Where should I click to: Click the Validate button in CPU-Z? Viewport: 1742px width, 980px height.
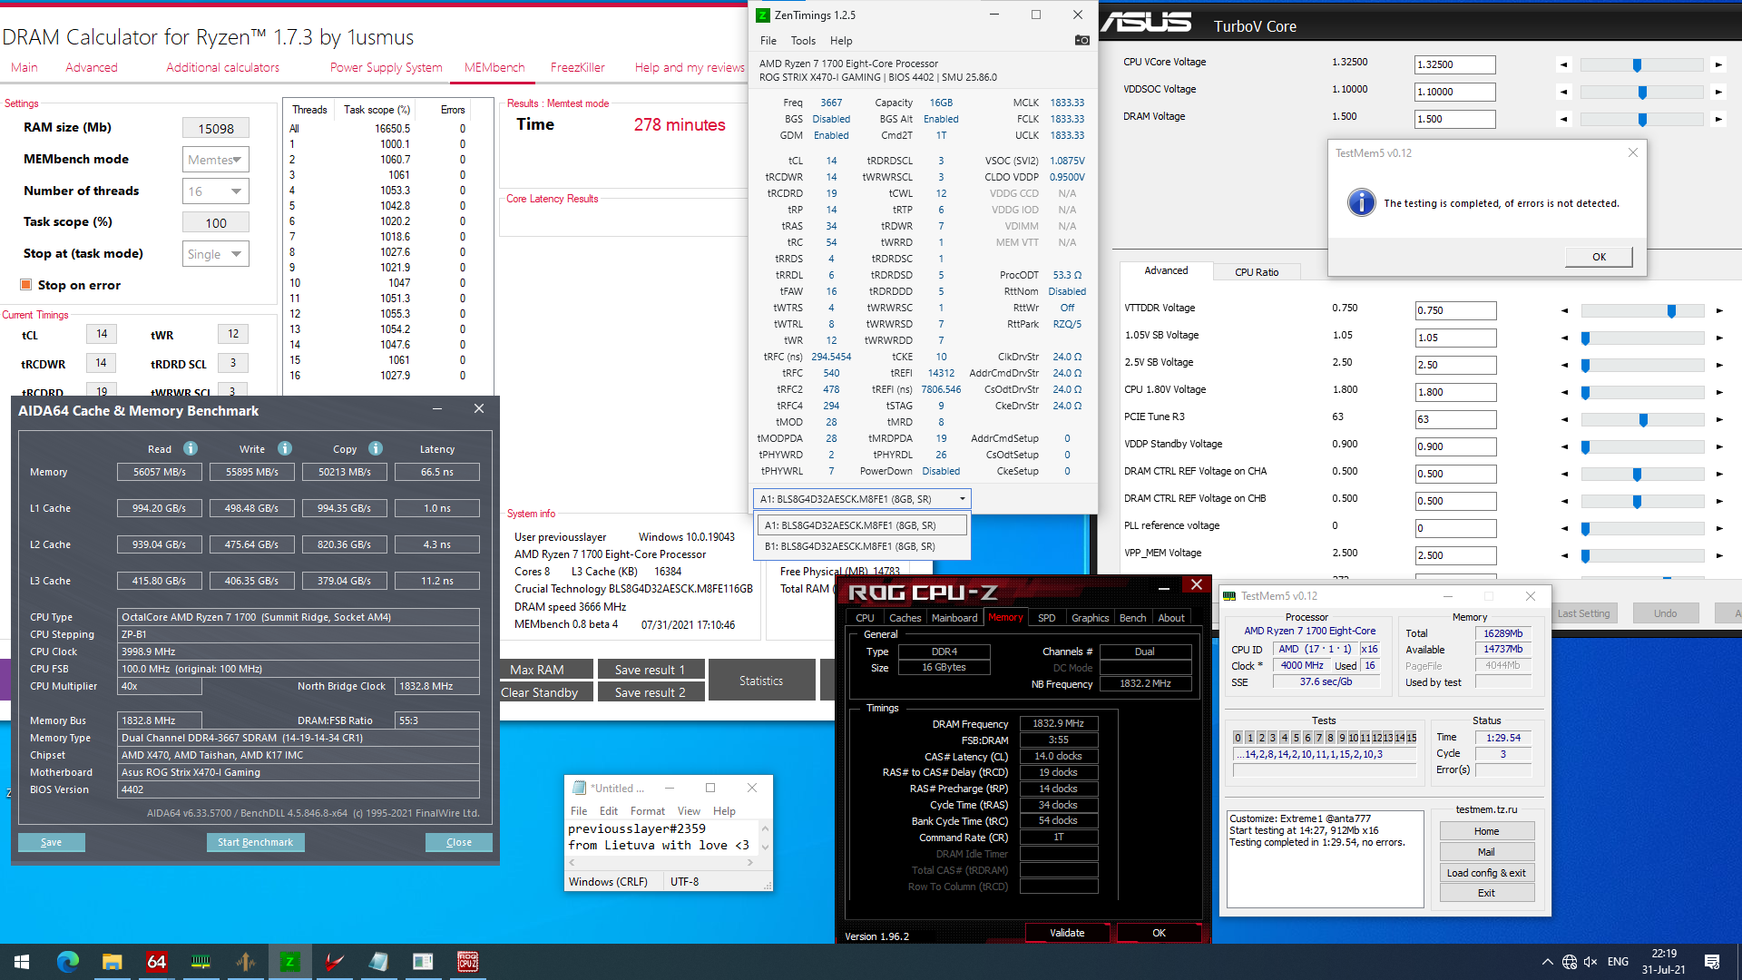[1067, 933]
